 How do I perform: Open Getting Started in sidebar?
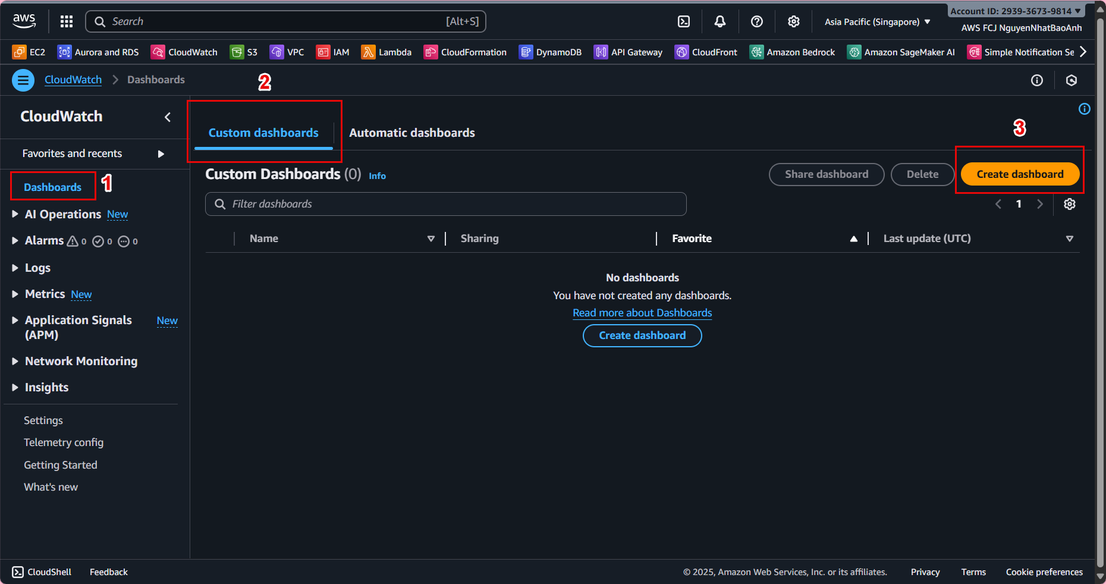pos(61,465)
